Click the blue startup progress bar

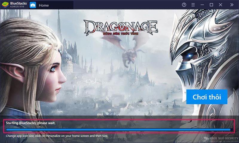[119, 130]
